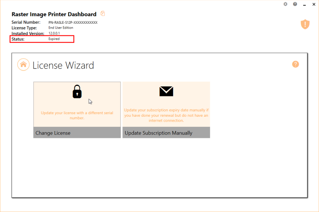The height and width of the screenshot is (212, 319).
Task: Click the padlock icon on Change License tile
Action: 77,92
